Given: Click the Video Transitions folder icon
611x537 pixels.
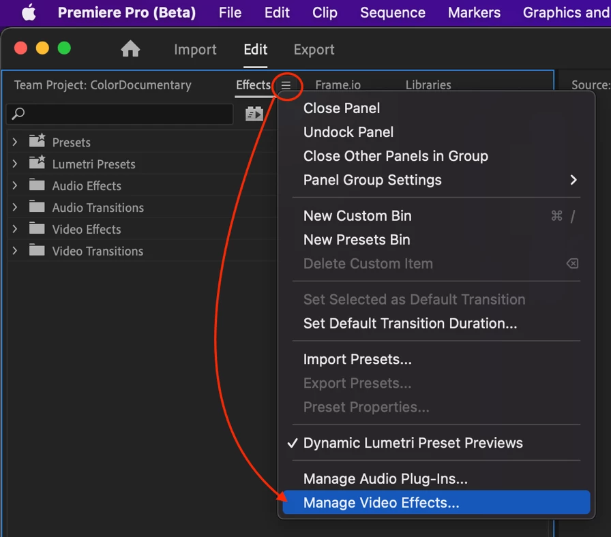Looking at the screenshot, I should (x=37, y=250).
